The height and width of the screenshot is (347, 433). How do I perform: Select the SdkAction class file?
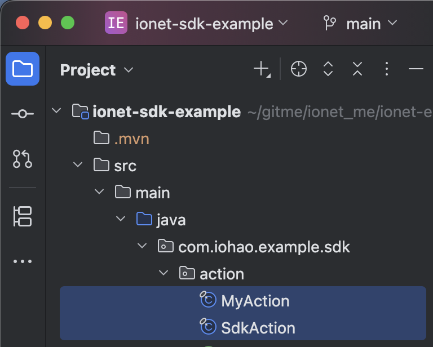[258, 328]
